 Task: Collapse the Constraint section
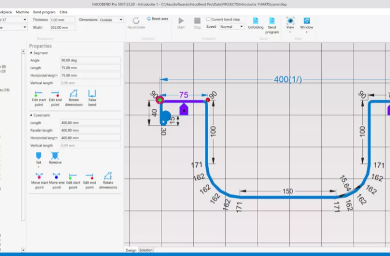point(31,115)
